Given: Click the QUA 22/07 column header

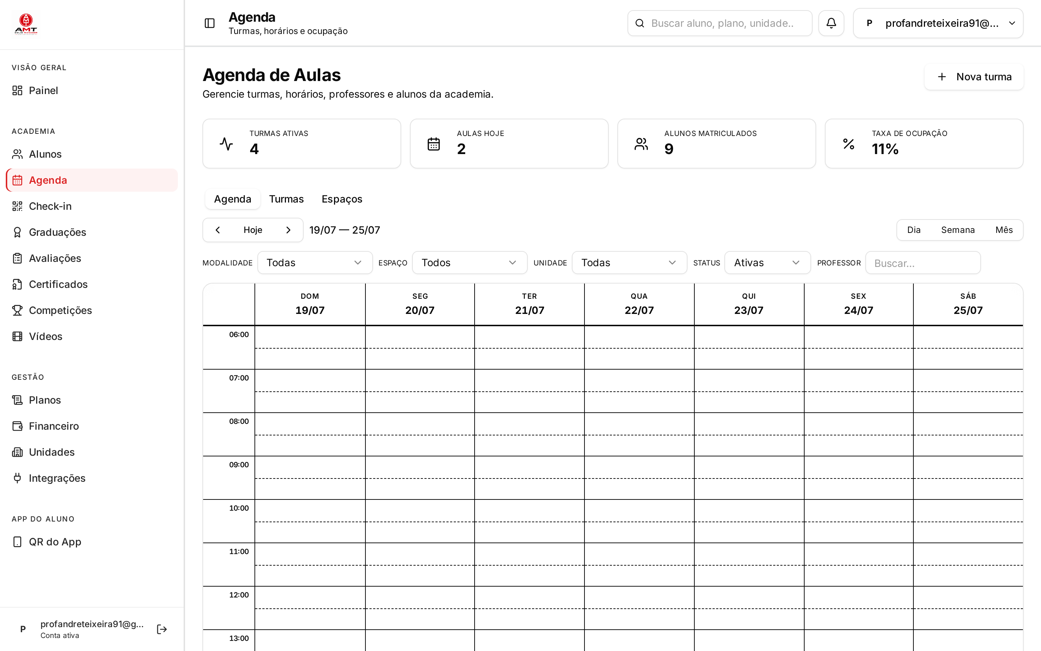Looking at the screenshot, I should [x=639, y=304].
